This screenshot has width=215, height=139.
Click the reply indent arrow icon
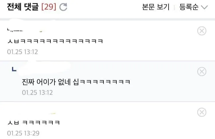point(14,69)
